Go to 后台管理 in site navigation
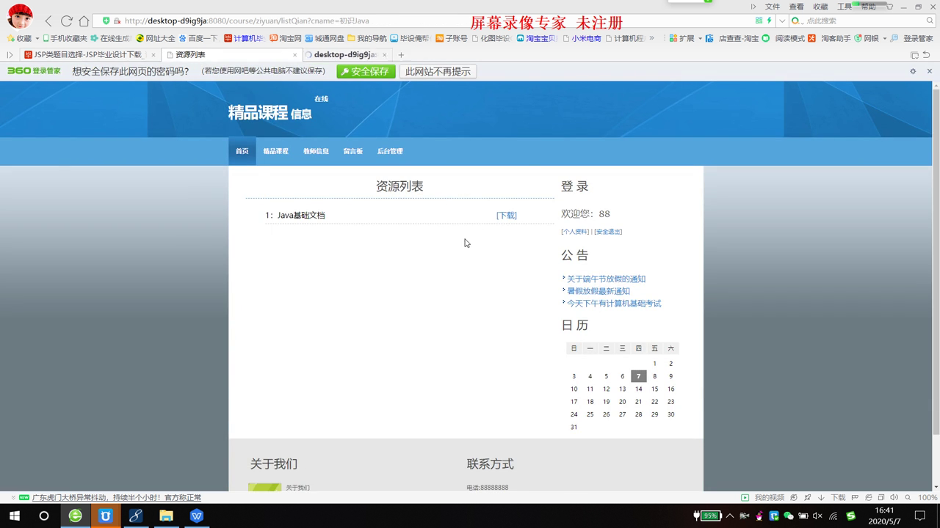940x528 pixels. pos(390,151)
